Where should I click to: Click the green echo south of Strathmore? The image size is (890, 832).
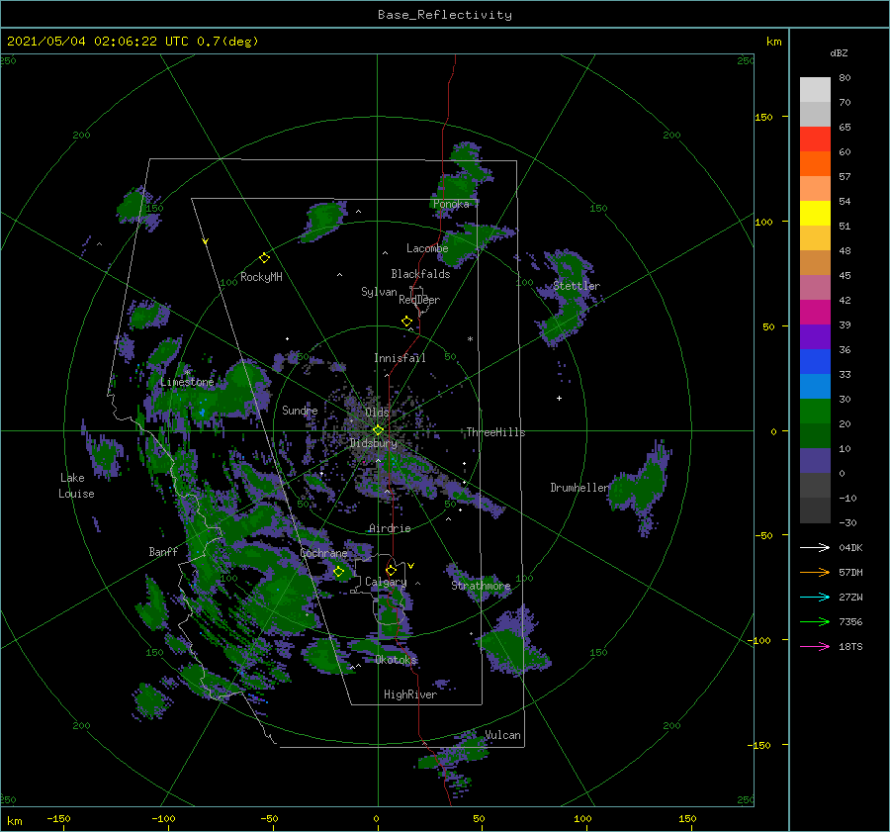tap(511, 645)
